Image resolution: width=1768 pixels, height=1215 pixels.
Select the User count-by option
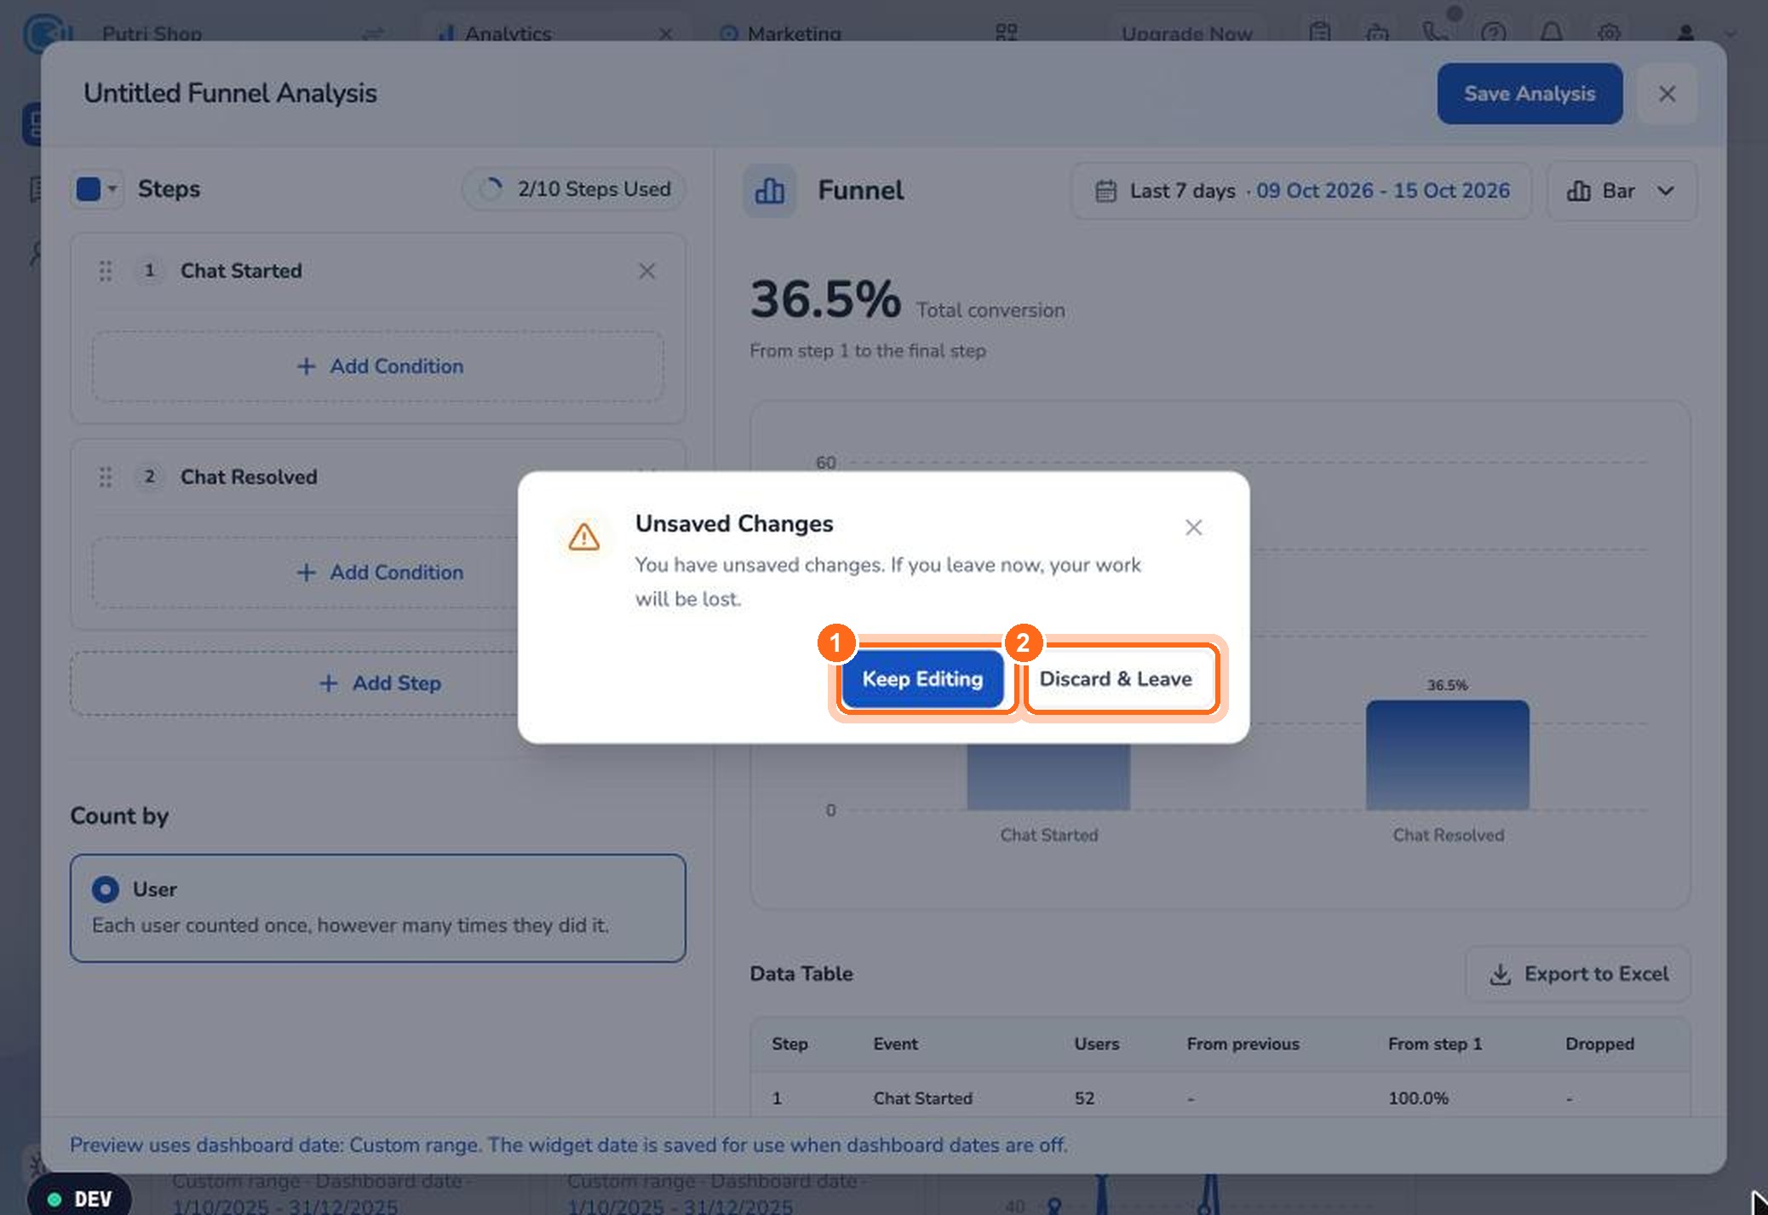378,908
